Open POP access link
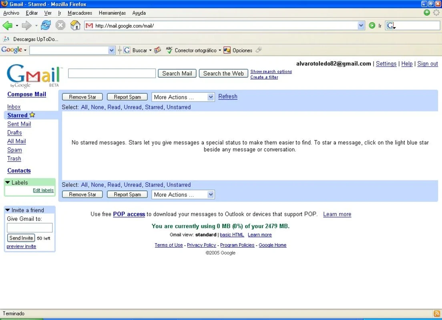This screenshot has height=320, width=442. pyautogui.click(x=129, y=214)
